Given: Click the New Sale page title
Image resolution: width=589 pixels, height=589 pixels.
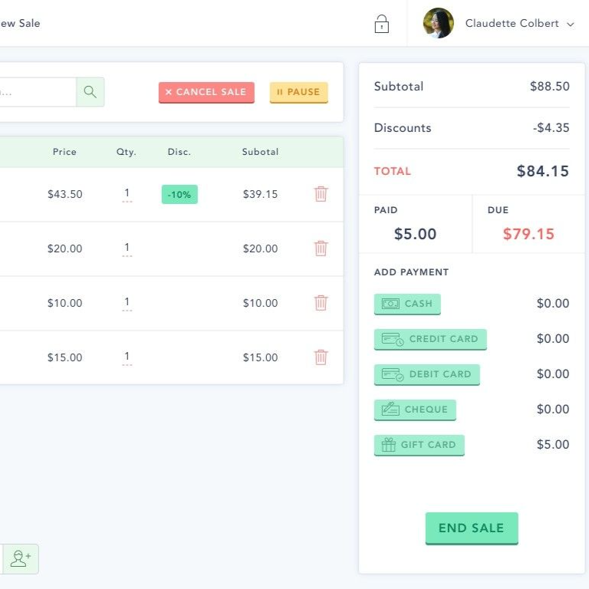Looking at the screenshot, I should coord(20,23).
